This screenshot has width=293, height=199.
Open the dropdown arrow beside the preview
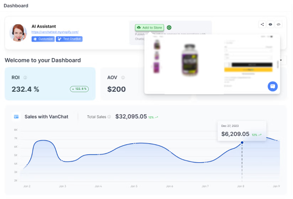281,60
